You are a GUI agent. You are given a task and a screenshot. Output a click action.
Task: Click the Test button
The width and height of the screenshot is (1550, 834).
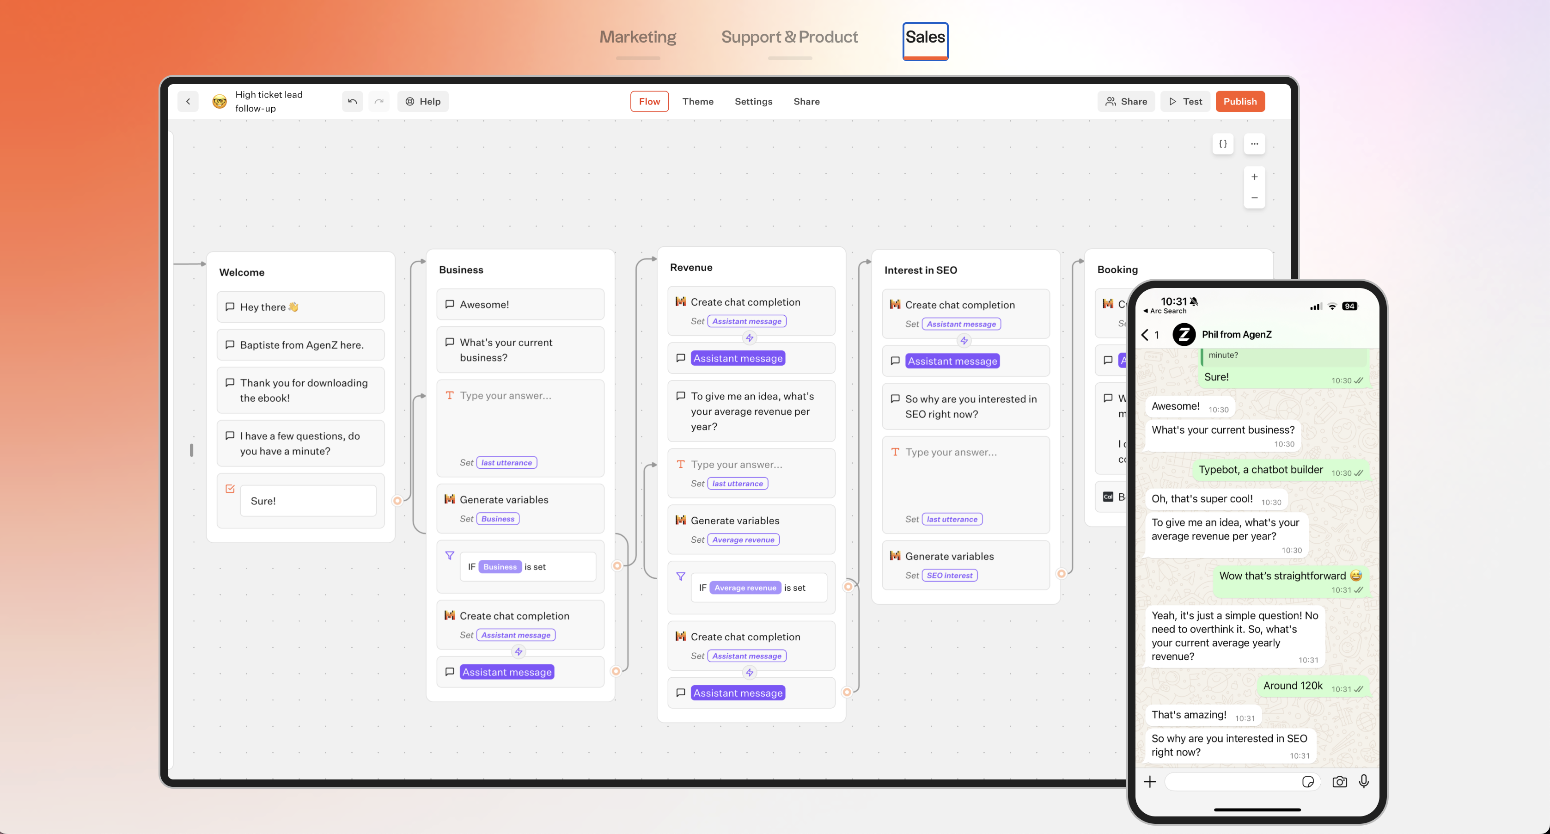[1185, 102]
